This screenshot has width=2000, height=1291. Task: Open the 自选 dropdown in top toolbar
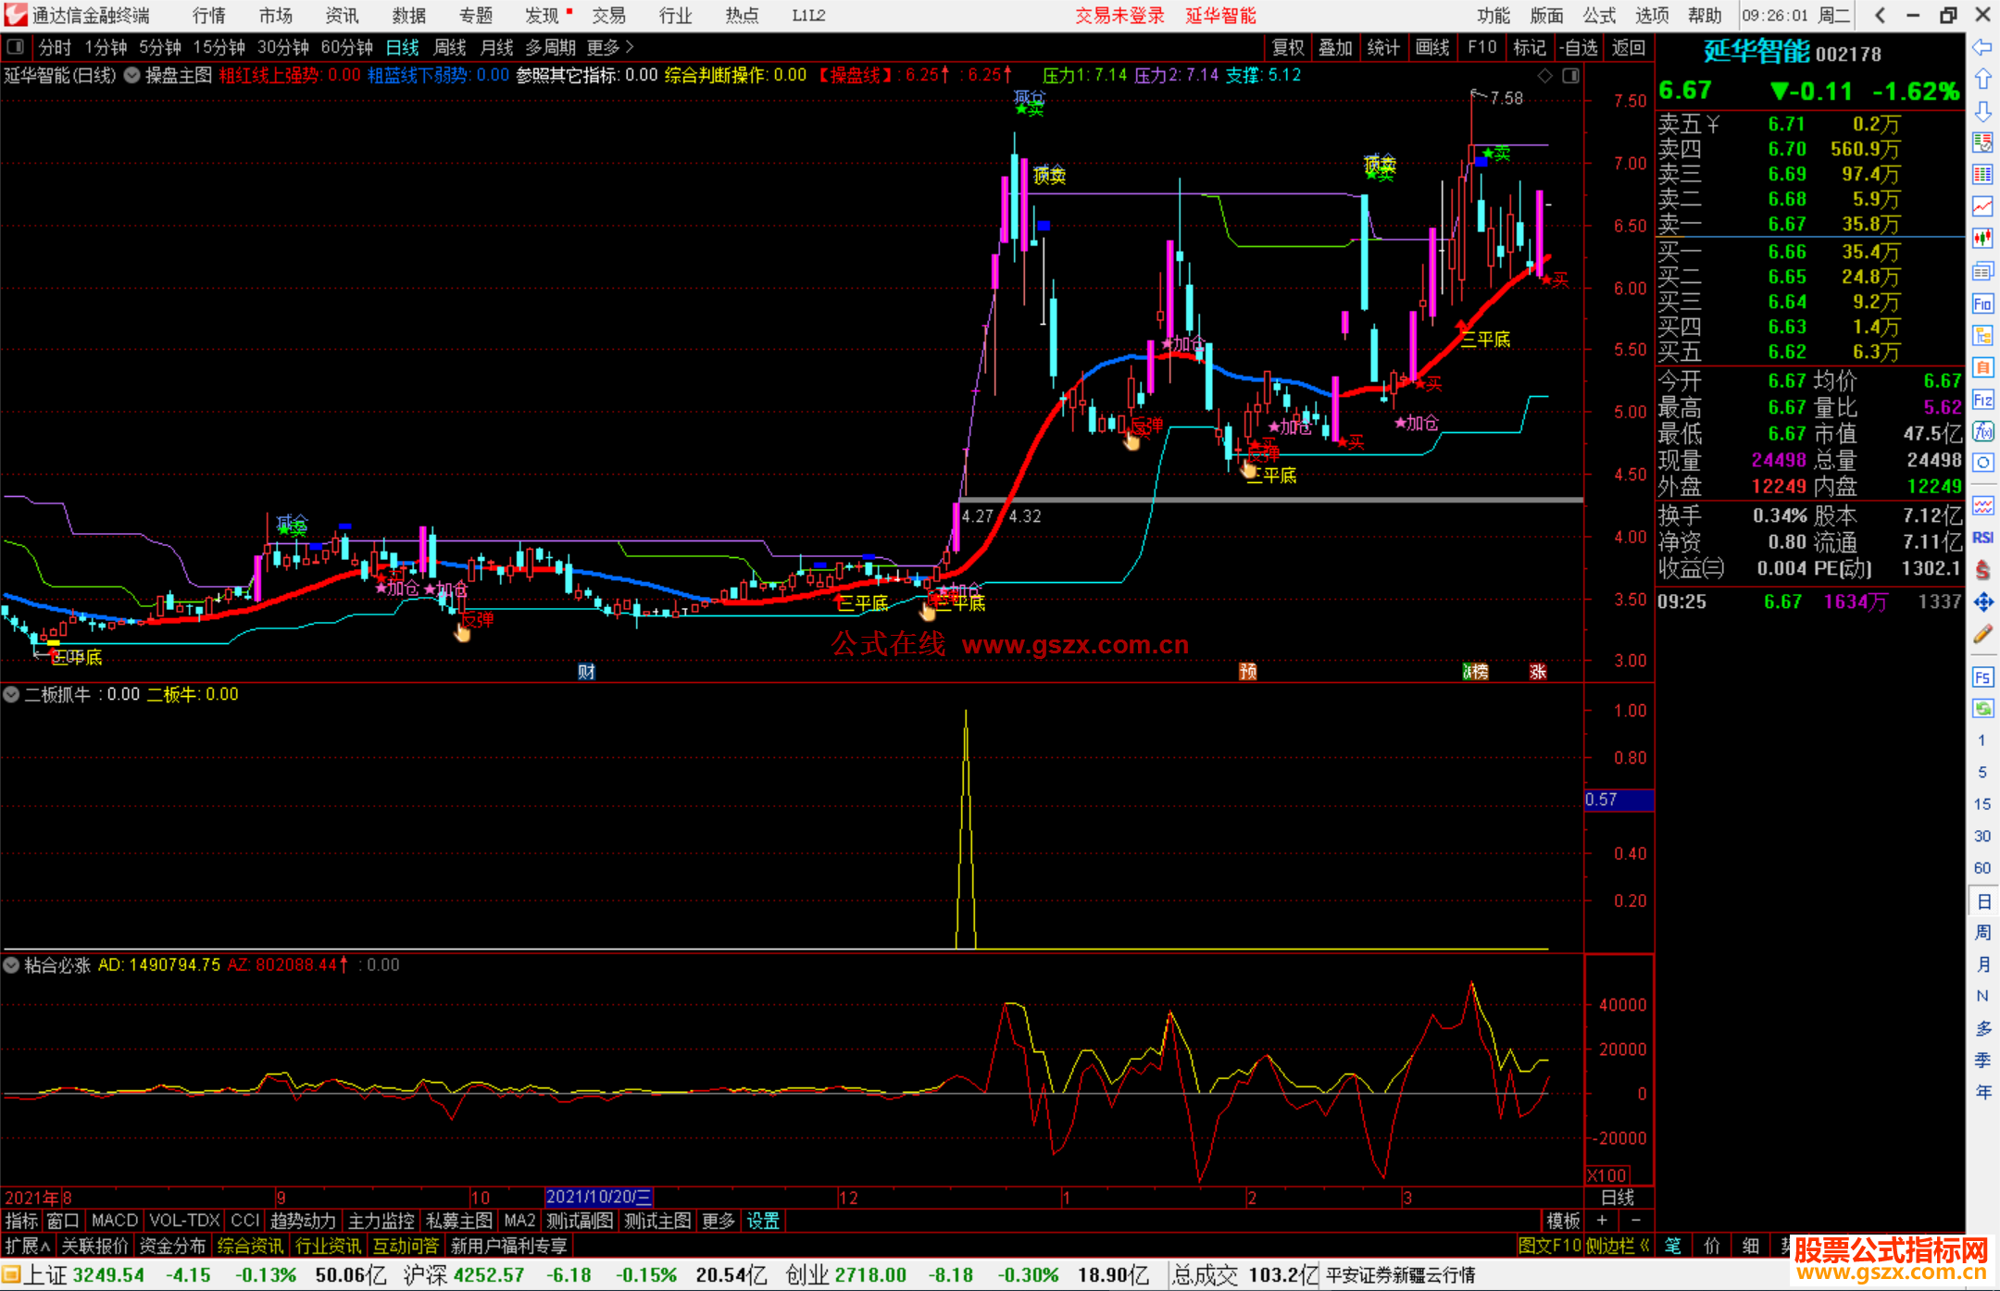[x=1579, y=47]
